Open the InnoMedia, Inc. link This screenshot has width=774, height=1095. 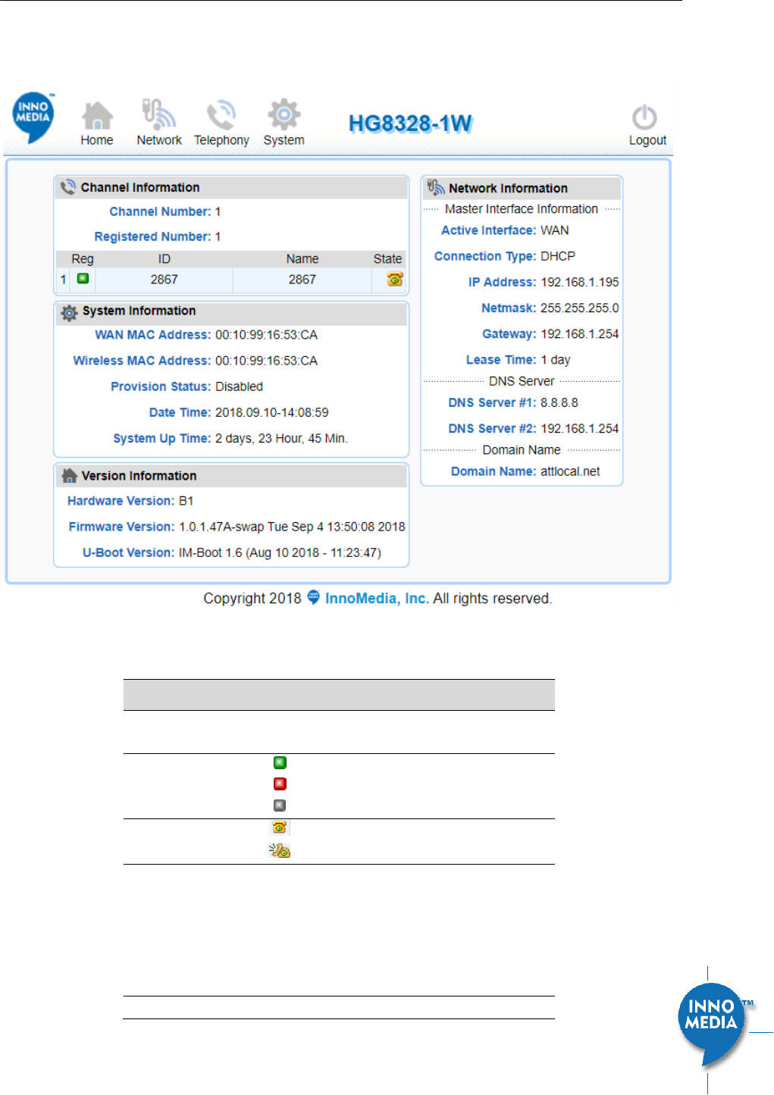pyautogui.click(x=377, y=599)
